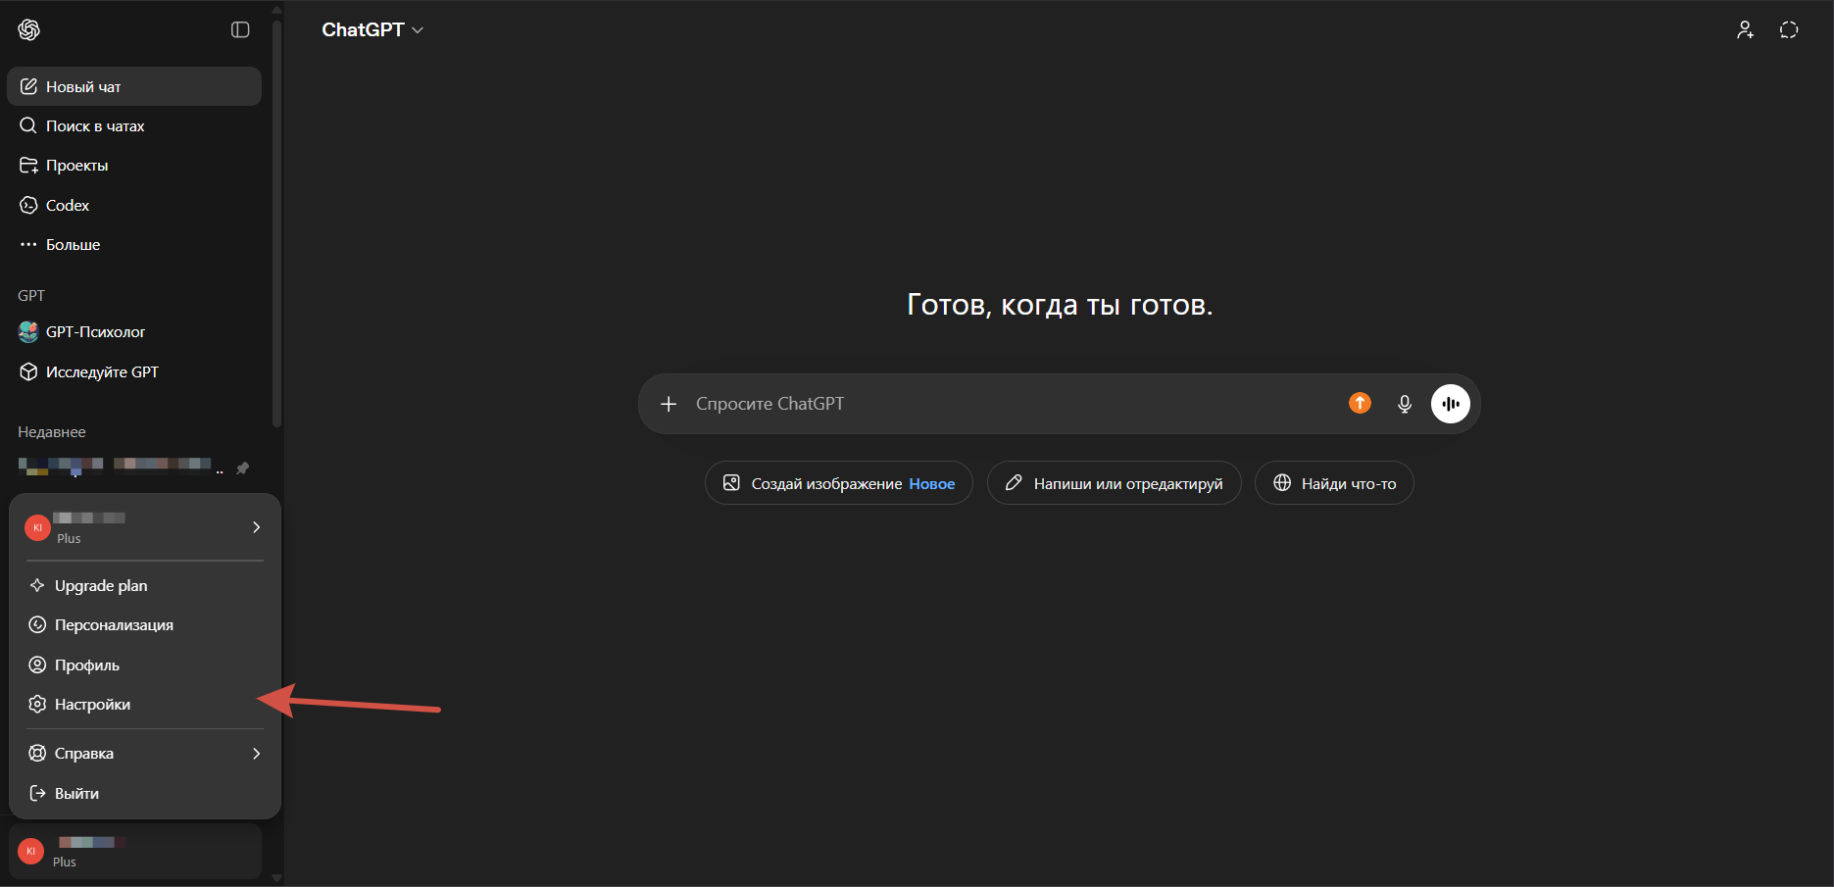1834x887 pixels.
Task: Click the Создай изображение suggestion chip
Action: click(839, 483)
